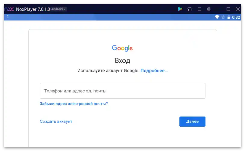Open the NoxPlayer hamburger menu
This screenshot has height=151, width=245.
[x=199, y=9]
